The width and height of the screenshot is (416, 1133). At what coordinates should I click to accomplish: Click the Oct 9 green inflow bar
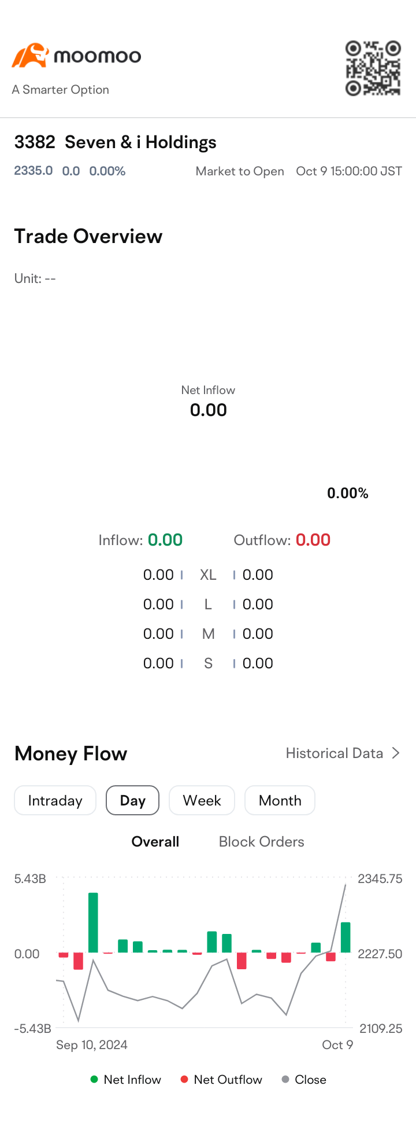pos(346,937)
